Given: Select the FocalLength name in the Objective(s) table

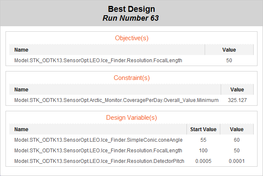Looking at the screenshot, I should click(x=98, y=60).
